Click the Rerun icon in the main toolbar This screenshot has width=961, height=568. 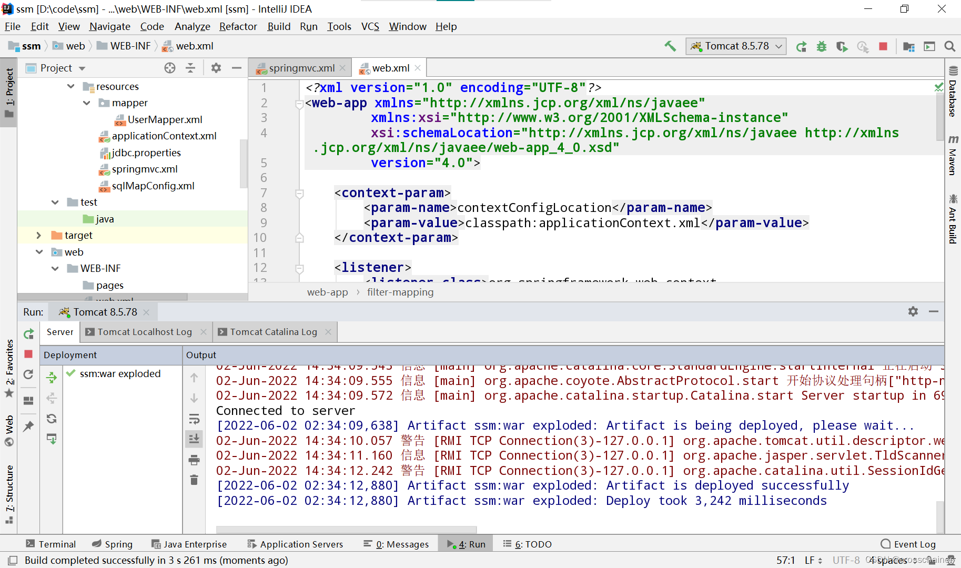pos(801,46)
